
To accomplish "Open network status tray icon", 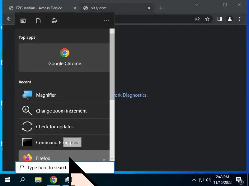I will (x=201, y=180).
